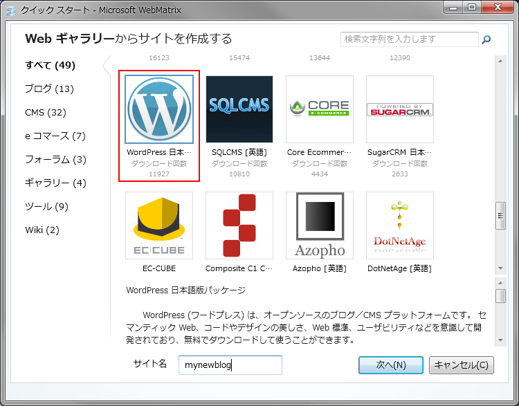Click the 次へ(N) button
This screenshot has height=406, width=519.
[391, 365]
